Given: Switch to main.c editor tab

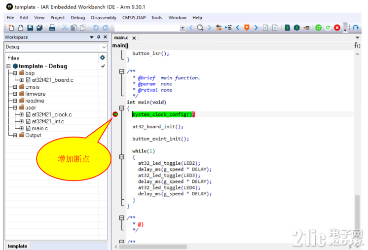Looking at the screenshot, I should point(121,37).
